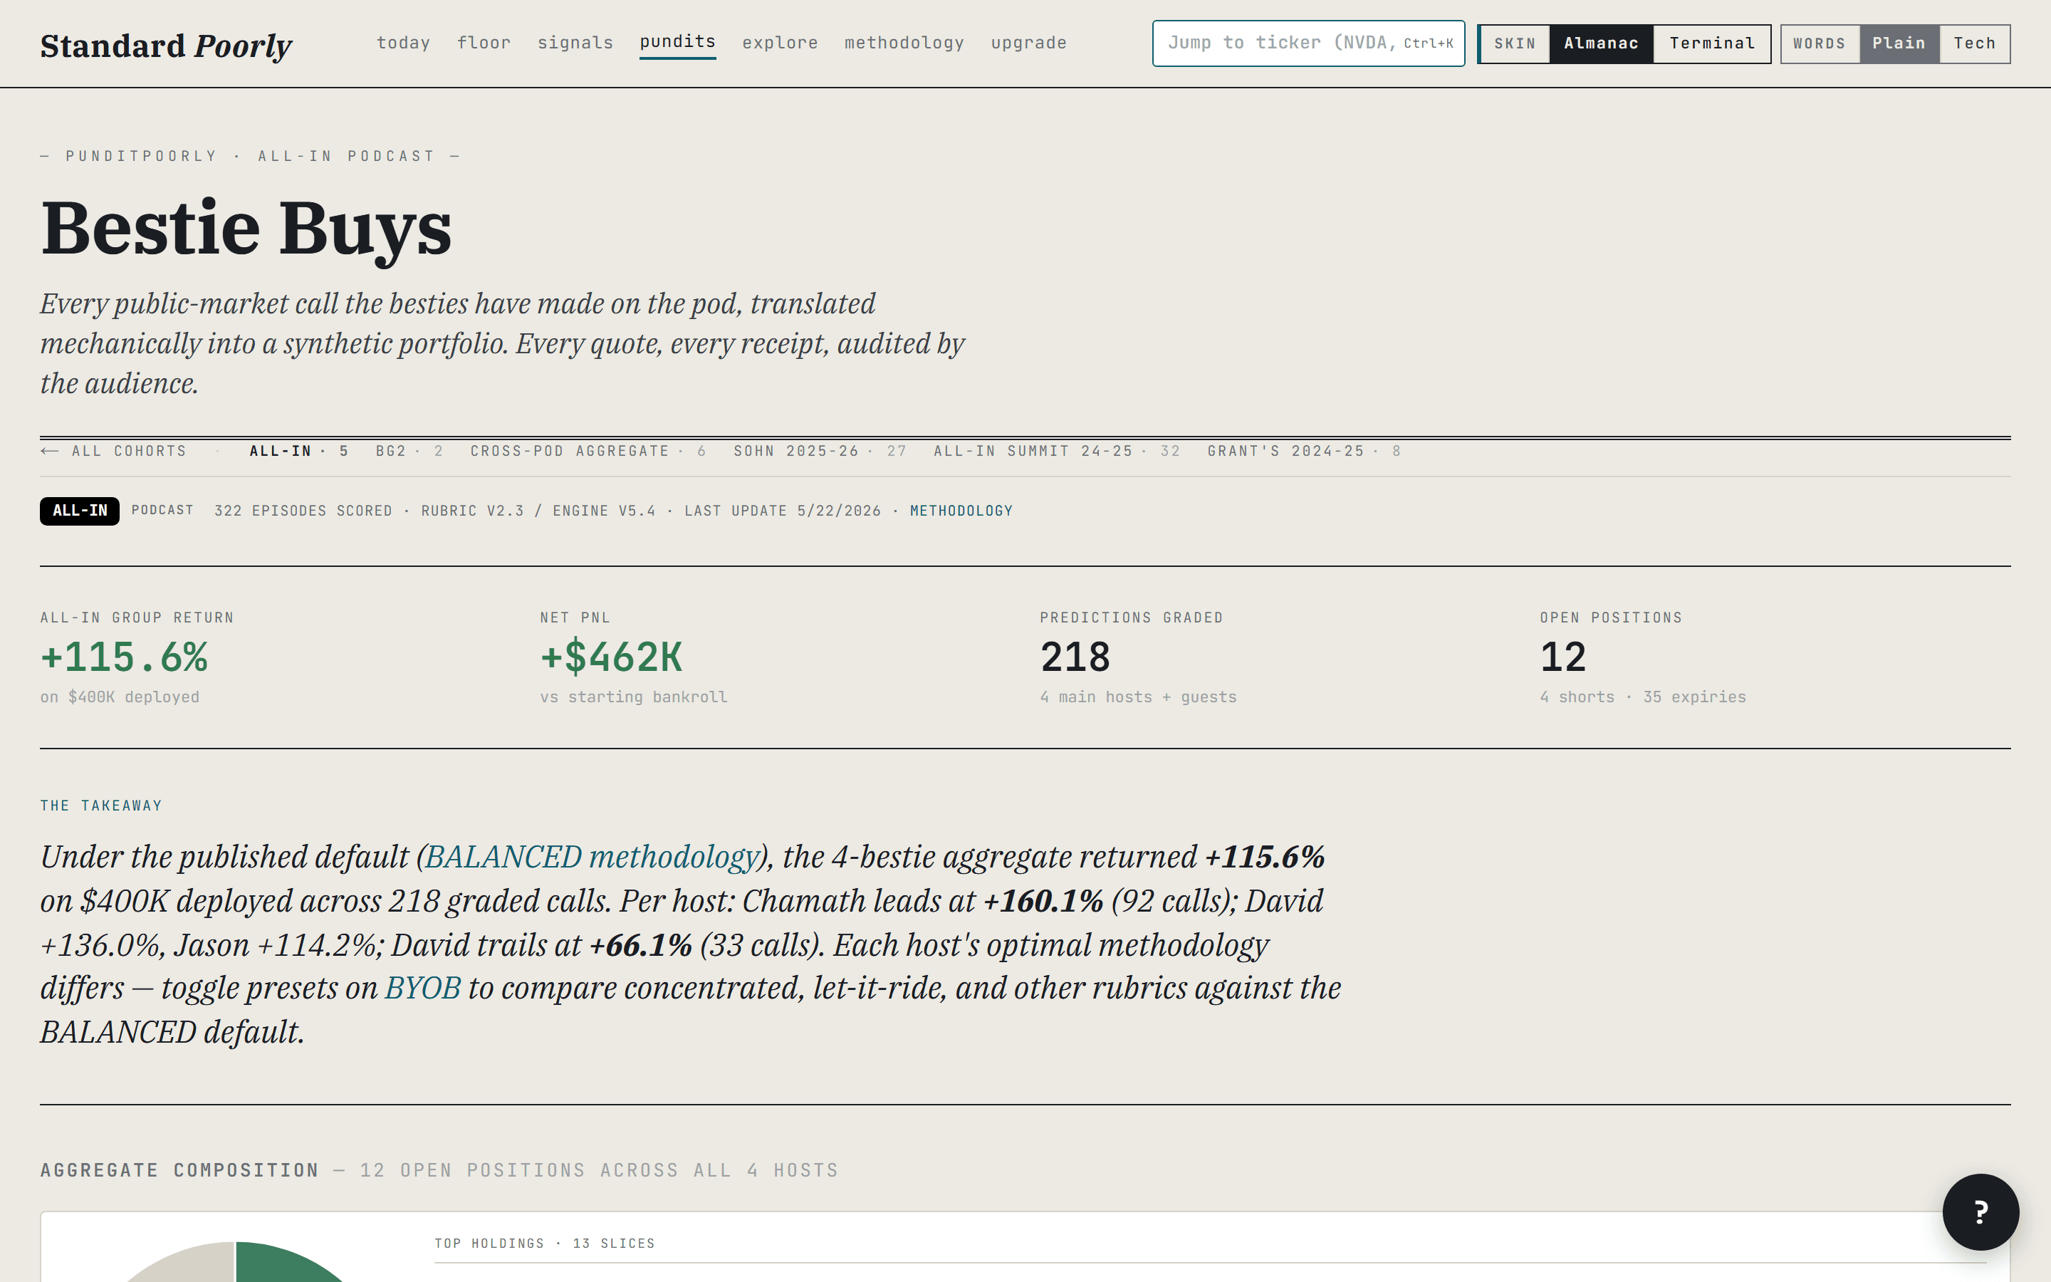Viewport: 2051px width, 1282px height.
Task: Click 'TOP HOLDINGS · 13 SLICES' label
Action: [x=545, y=1243]
